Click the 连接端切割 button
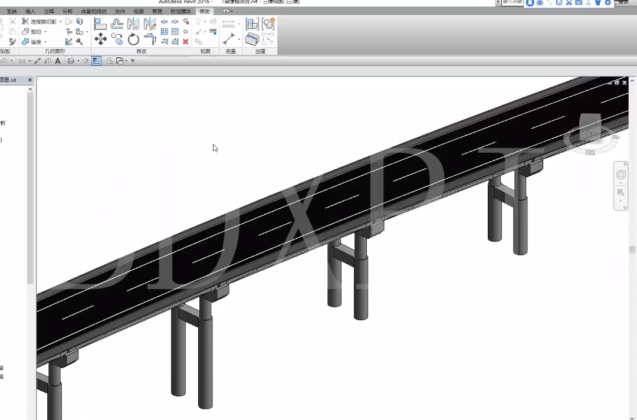637x420 pixels. click(x=39, y=21)
